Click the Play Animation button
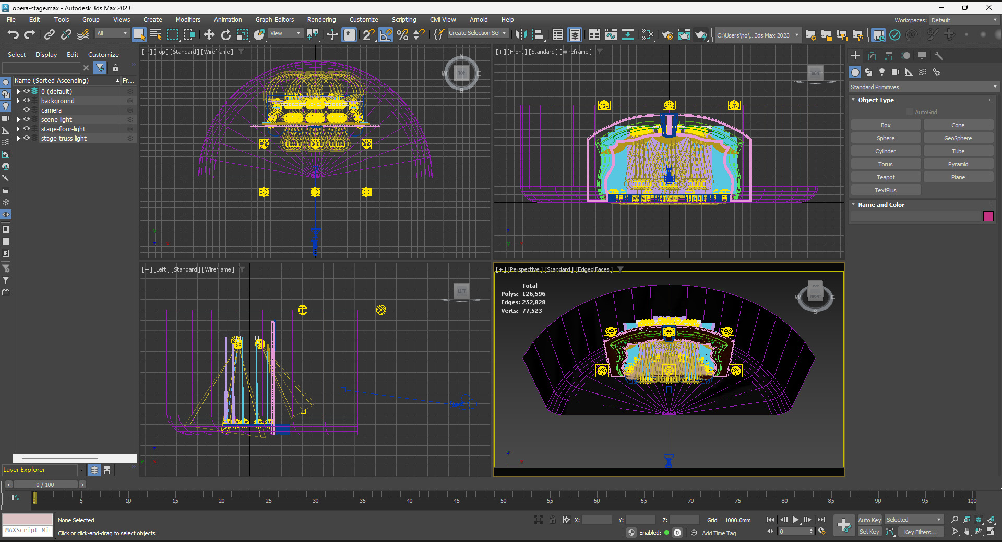 tap(795, 520)
